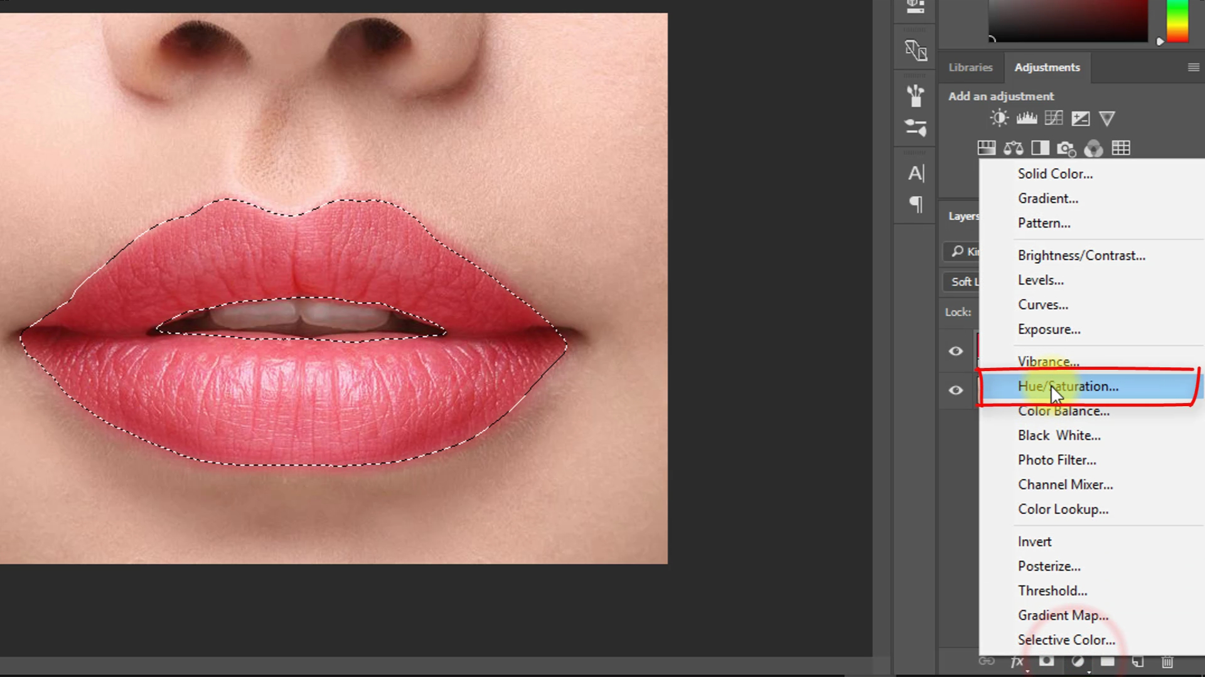Toggle visibility of the top layer
This screenshot has width=1205, height=677.
click(955, 351)
